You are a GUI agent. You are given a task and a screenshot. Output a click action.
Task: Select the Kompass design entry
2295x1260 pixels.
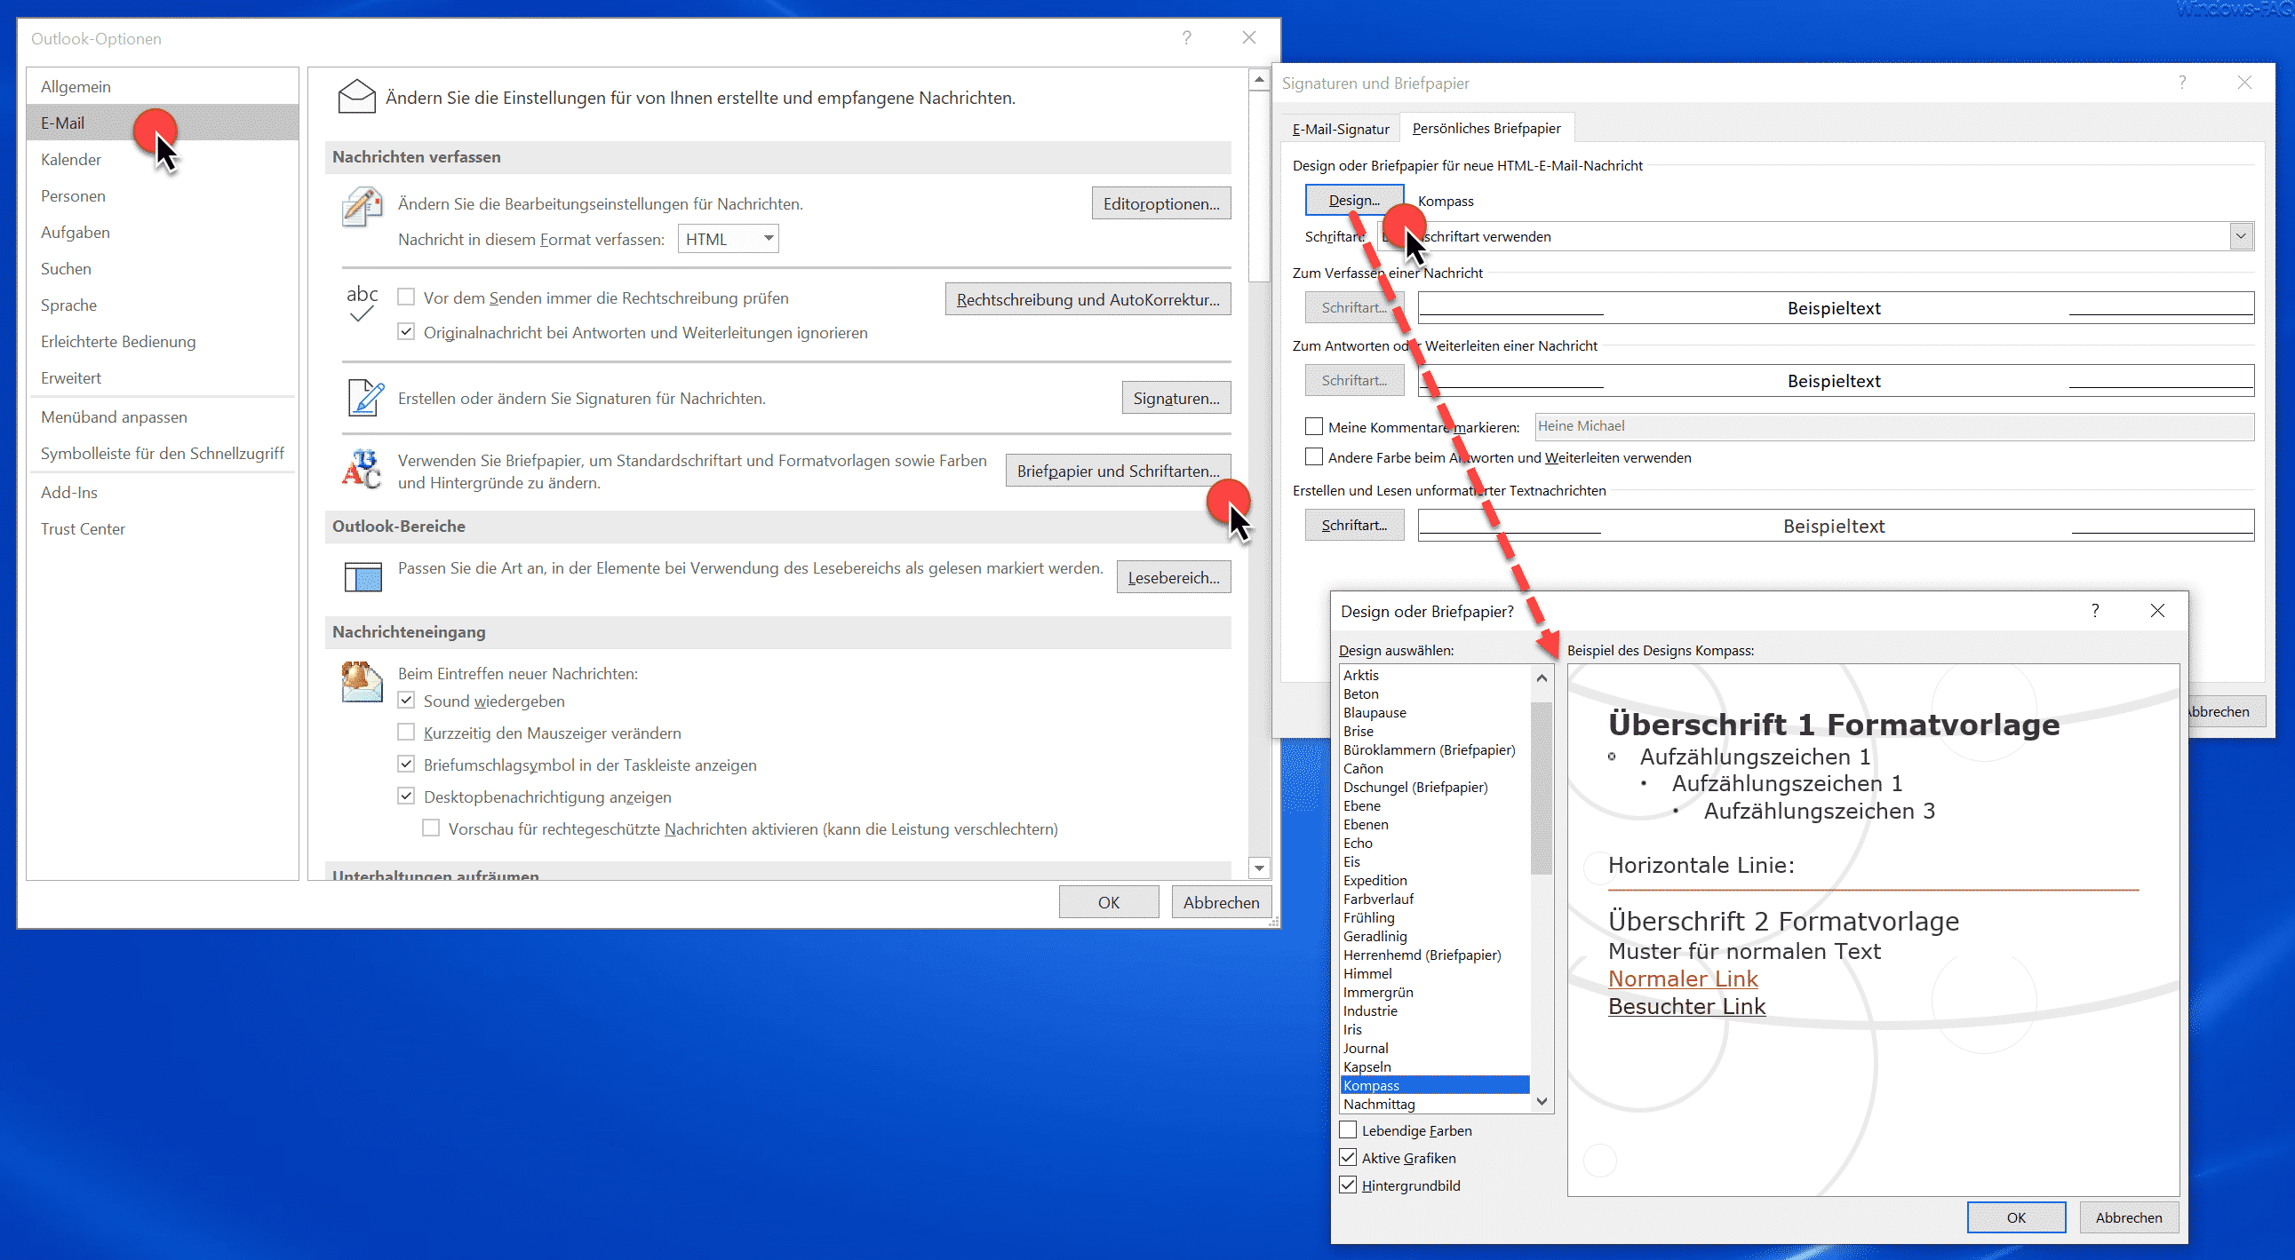[x=1435, y=1084]
